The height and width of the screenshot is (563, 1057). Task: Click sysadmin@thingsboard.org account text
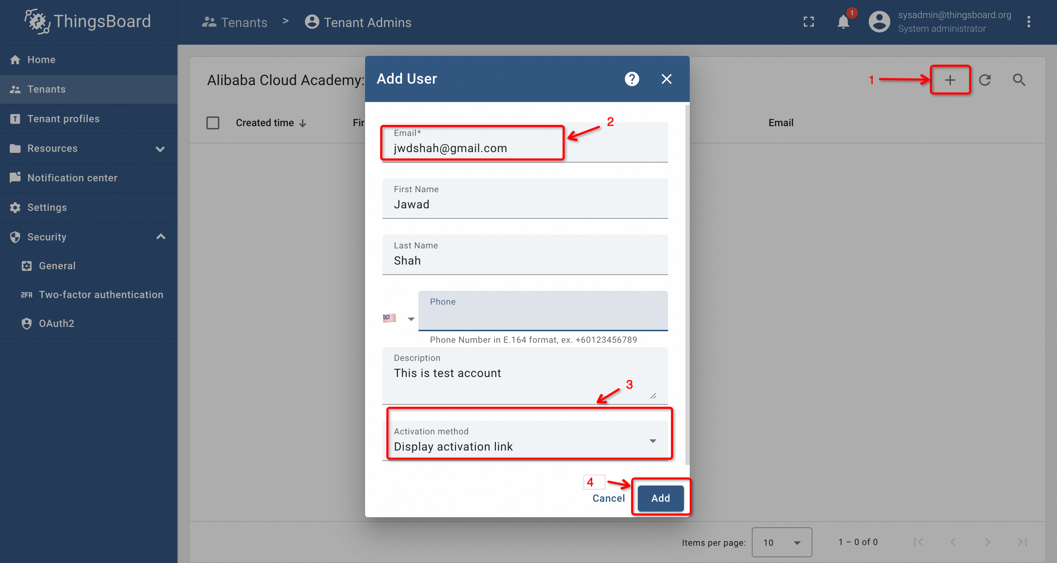pos(954,15)
